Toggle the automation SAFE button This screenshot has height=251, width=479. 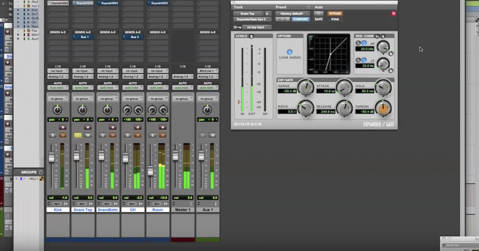tap(318, 19)
